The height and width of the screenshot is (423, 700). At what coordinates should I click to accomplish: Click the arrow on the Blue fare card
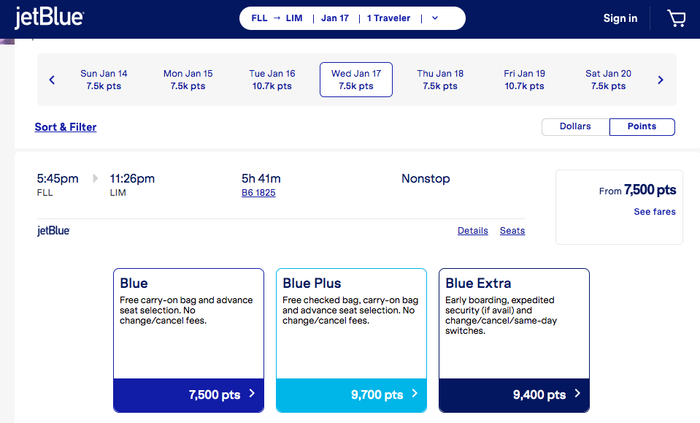(x=252, y=395)
